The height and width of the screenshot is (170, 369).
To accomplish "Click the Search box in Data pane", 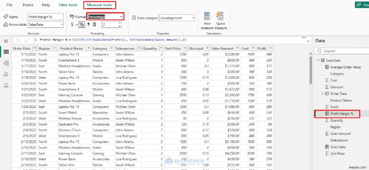I will click(342, 51).
